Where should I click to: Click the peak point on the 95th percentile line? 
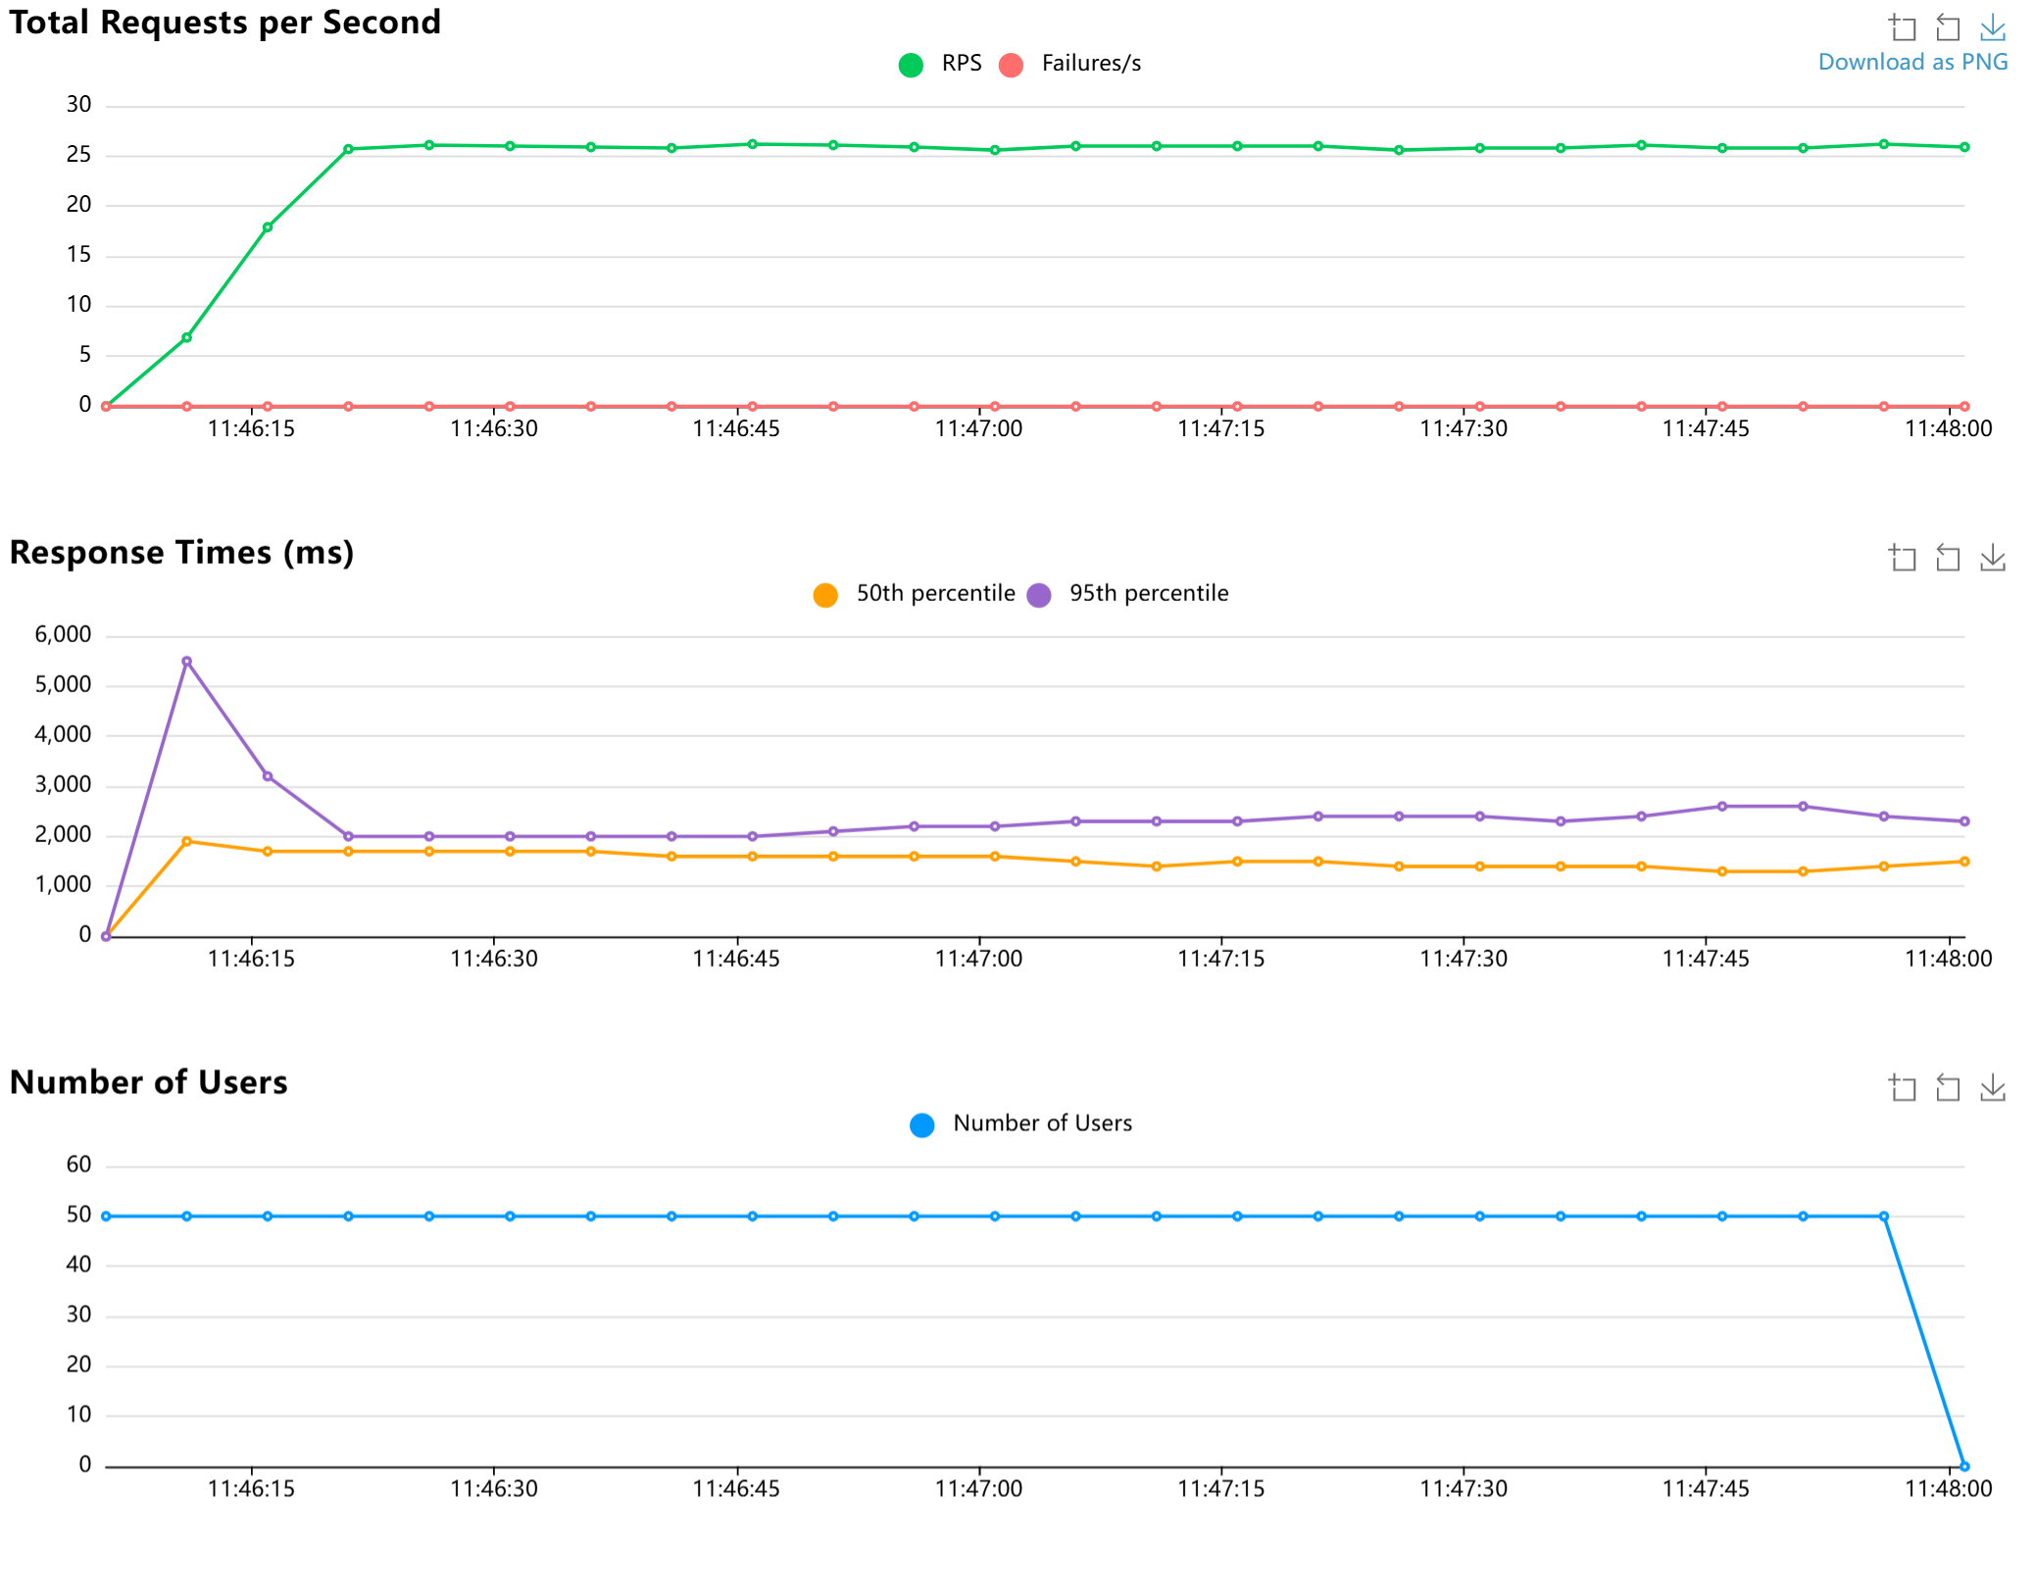[186, 661]
